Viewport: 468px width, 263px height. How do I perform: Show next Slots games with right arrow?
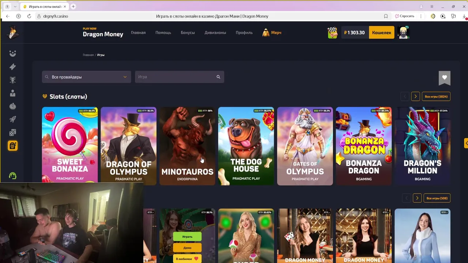pyautogui.click(x=415, y=96)
